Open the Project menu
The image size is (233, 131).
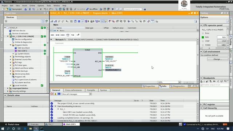[x=4, y=6]
